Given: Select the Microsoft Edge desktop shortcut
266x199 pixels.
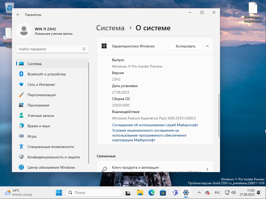Looking at the screenshot, I should pos(8,38).
